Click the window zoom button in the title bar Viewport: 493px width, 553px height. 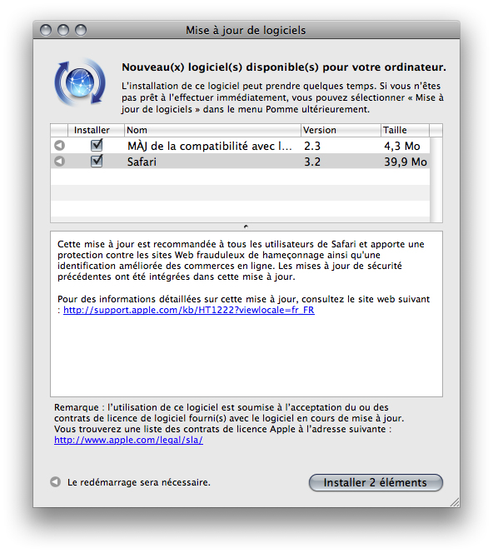[x=81, y=30]
